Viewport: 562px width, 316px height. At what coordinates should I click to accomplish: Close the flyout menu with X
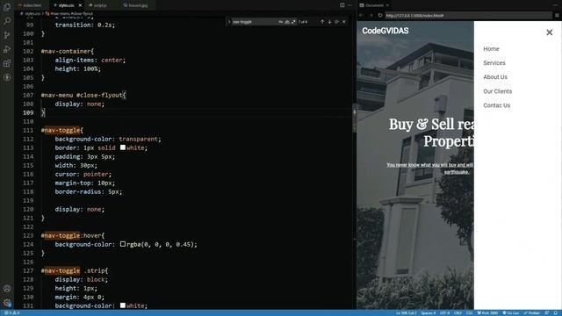(550, 32)
